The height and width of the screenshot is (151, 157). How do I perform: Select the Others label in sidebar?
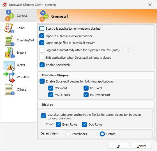[22, 89]
